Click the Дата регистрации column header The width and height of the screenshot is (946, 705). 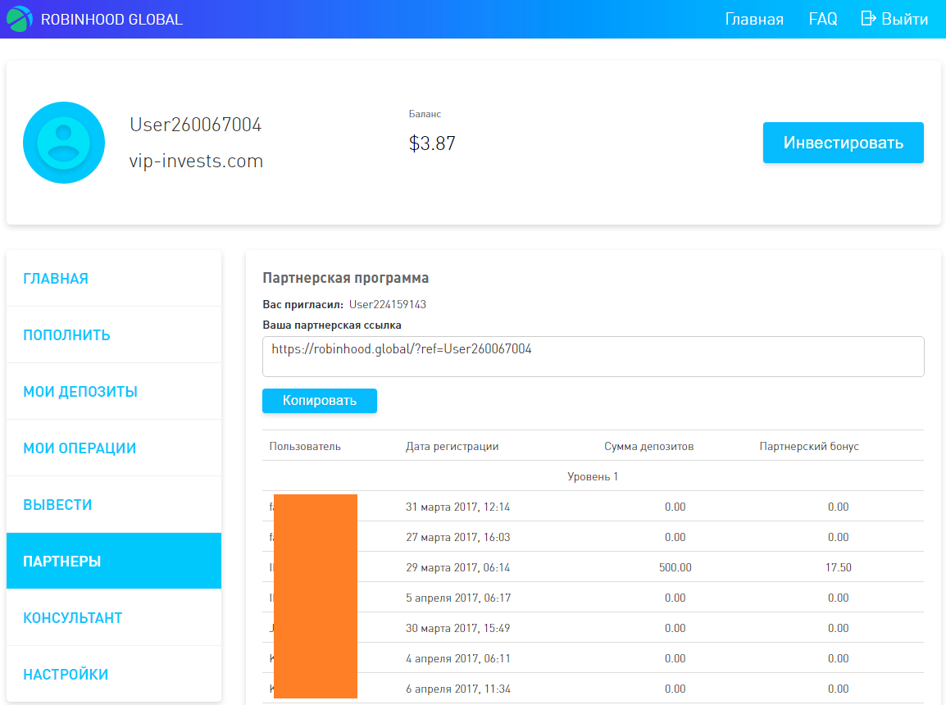point(452,447)
